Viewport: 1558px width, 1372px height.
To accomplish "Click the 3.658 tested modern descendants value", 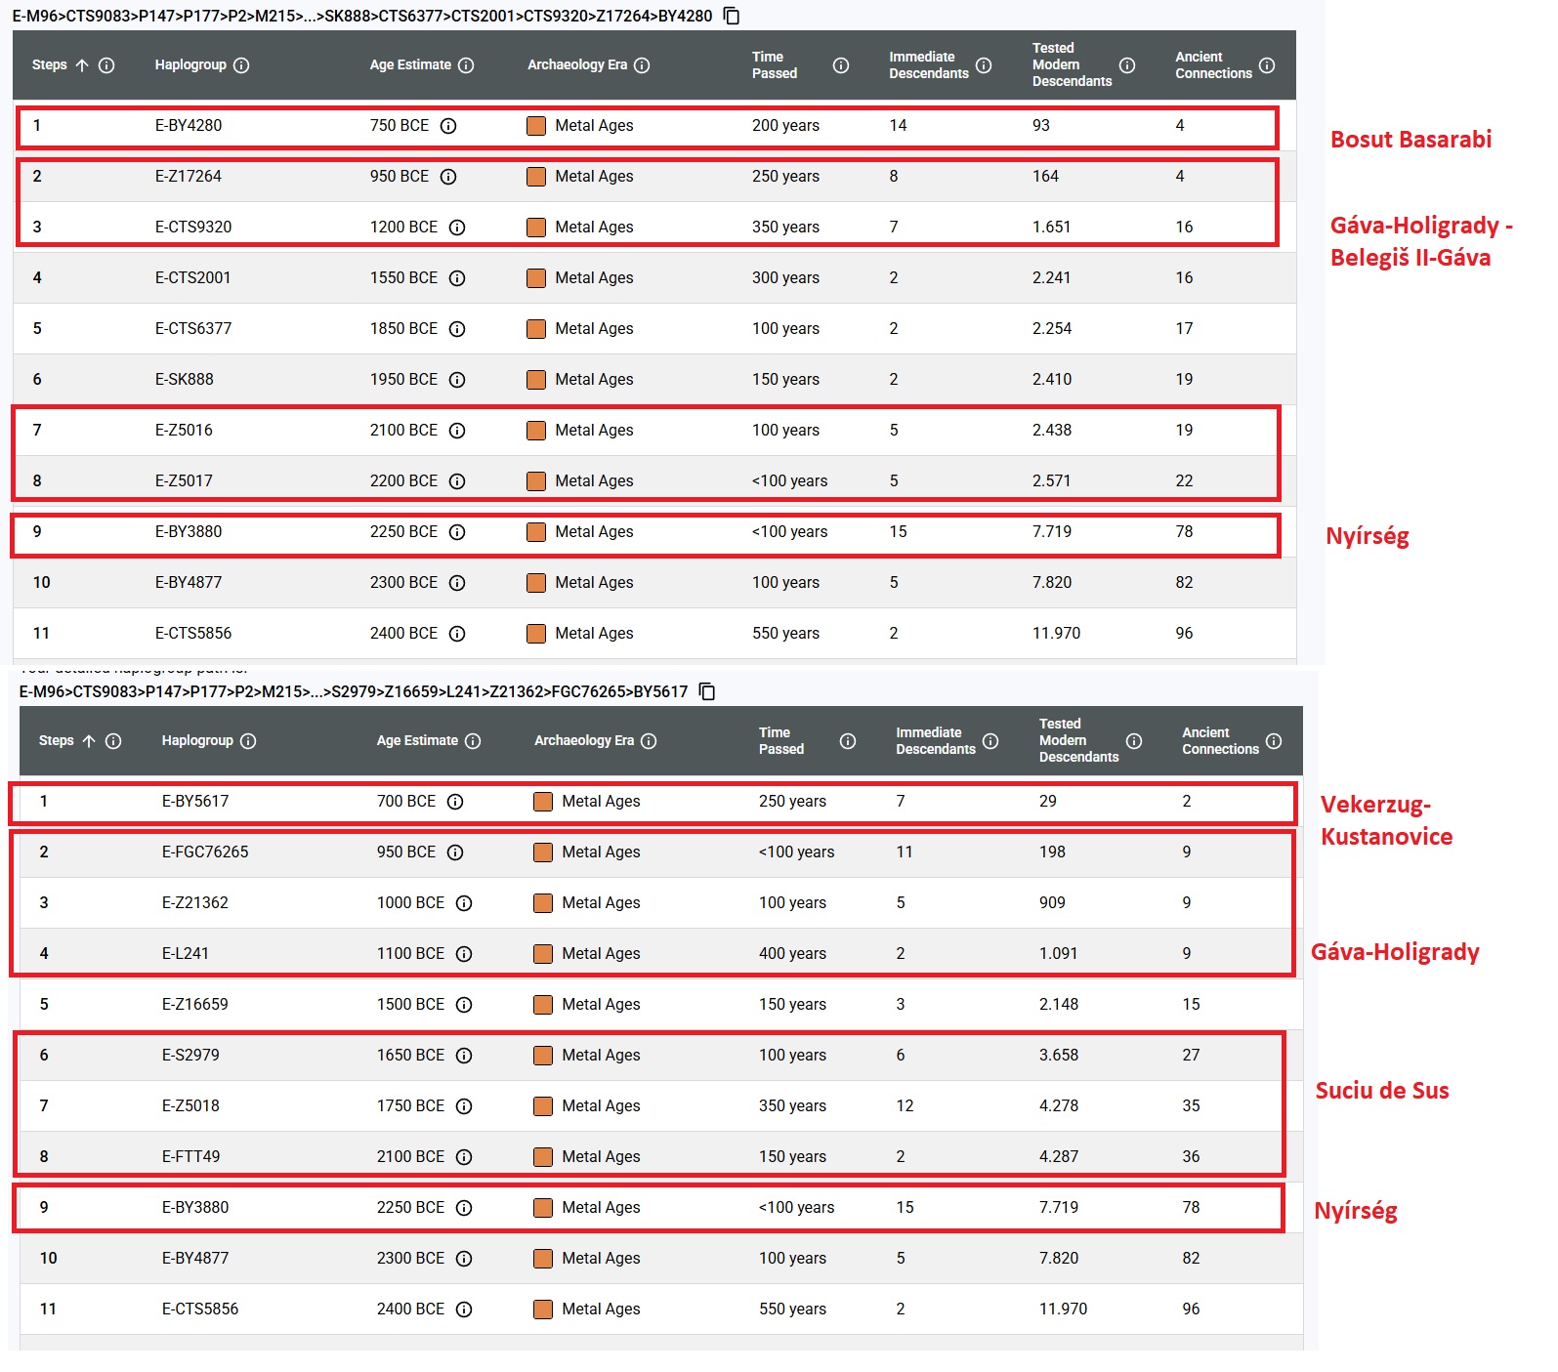I will [x=1059, y=1055].
